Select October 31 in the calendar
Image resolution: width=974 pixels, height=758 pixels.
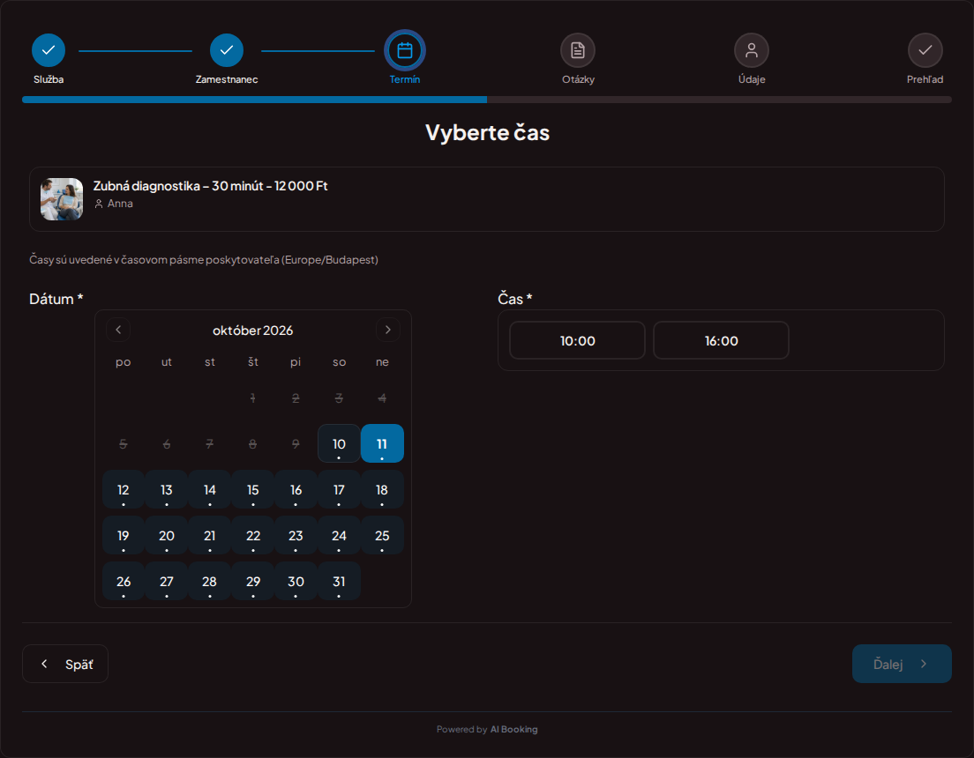pyautogui.click(x=339, y=582)
